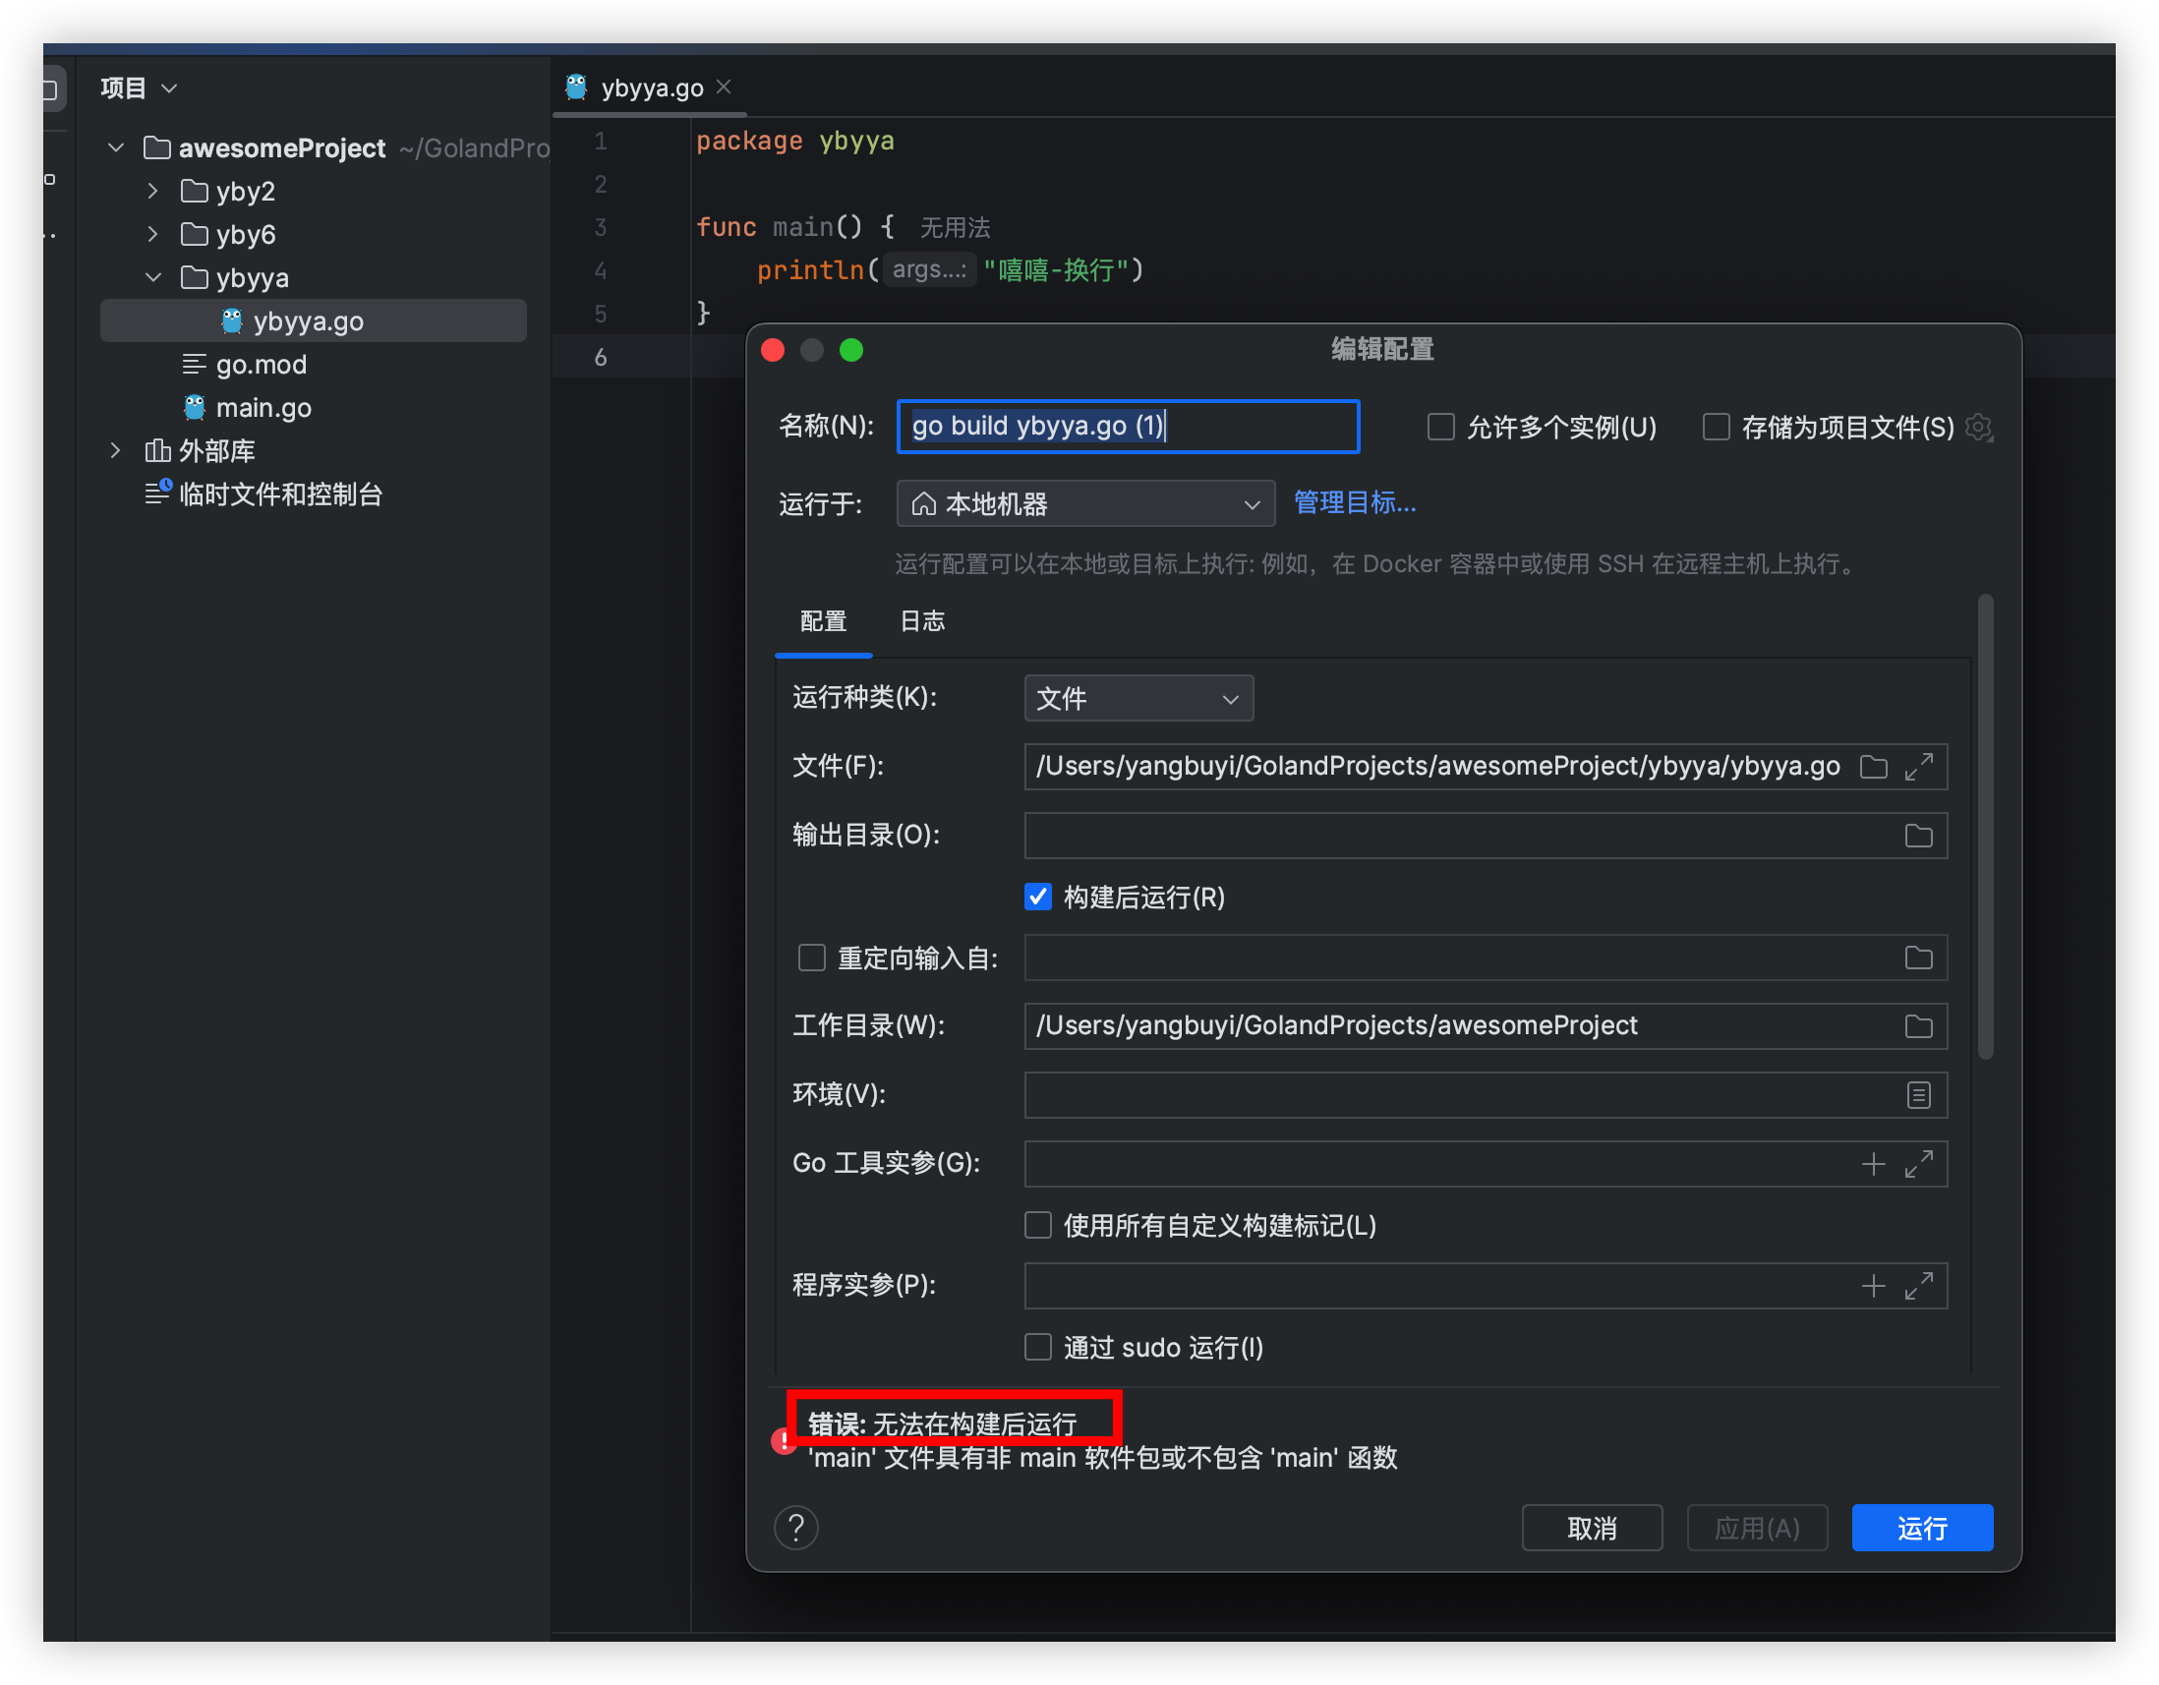Click the gear icon beside 存储为项目文件

pyautogui.click(x=1979, y=427)
